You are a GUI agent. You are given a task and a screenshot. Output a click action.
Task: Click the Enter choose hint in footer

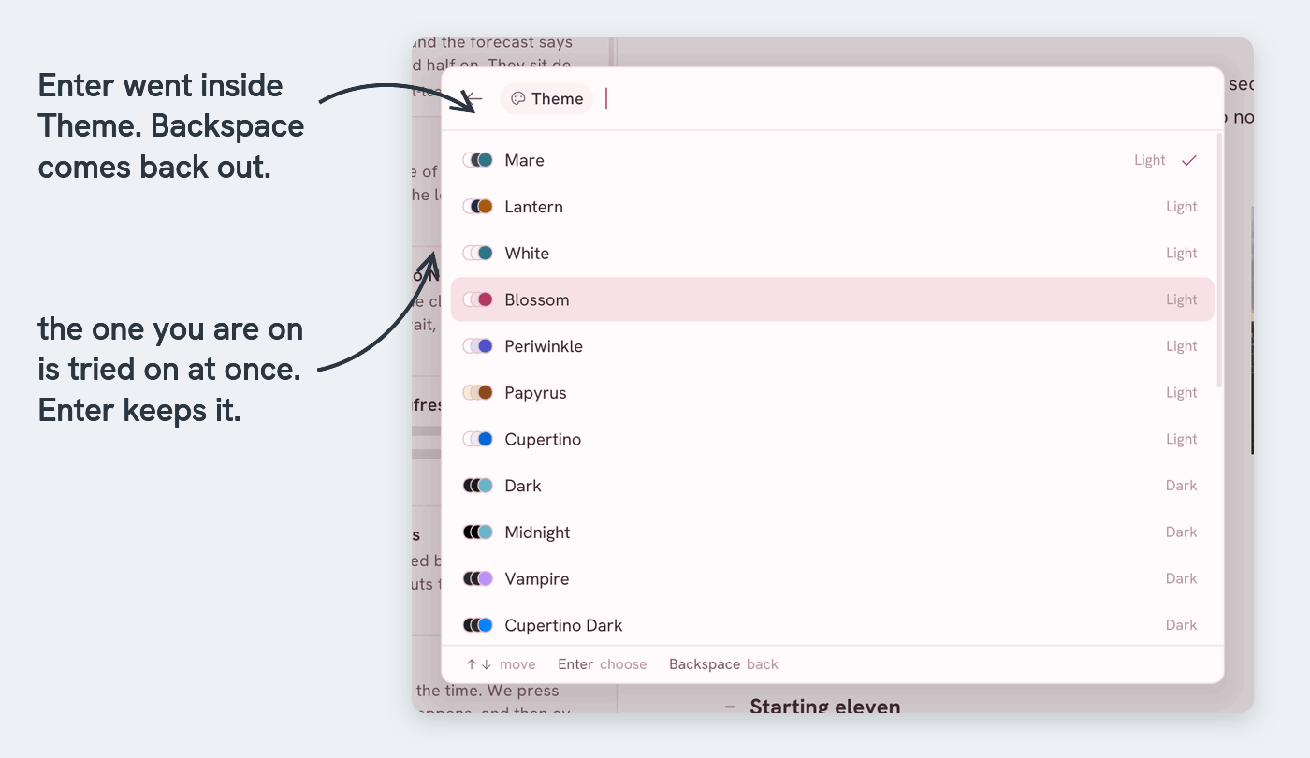tap(603, 664)
